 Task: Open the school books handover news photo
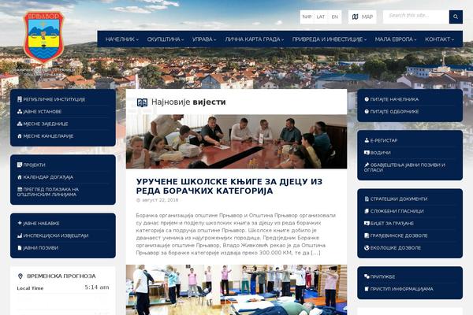(236, 142)
